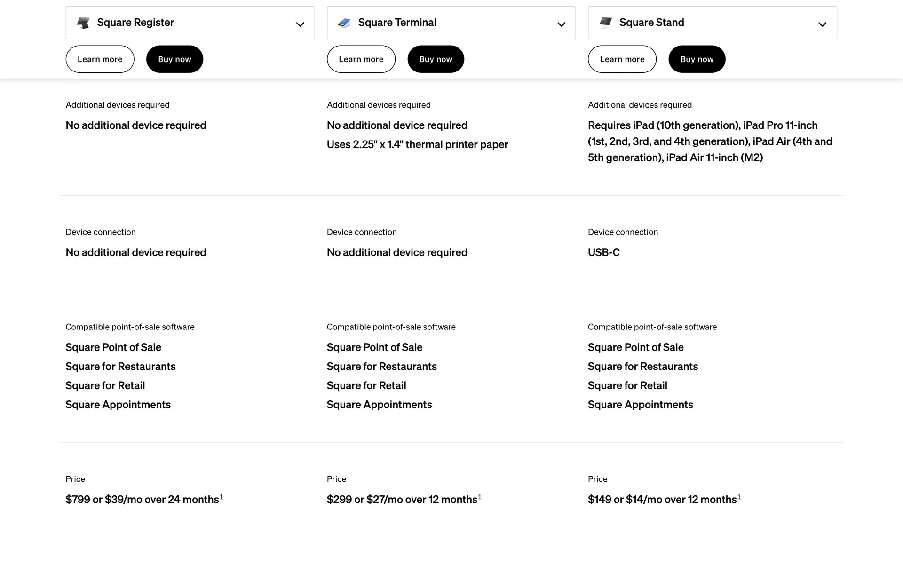
Task: Click footnote 1 next to $149 price
Action: [x=739, y=497]
